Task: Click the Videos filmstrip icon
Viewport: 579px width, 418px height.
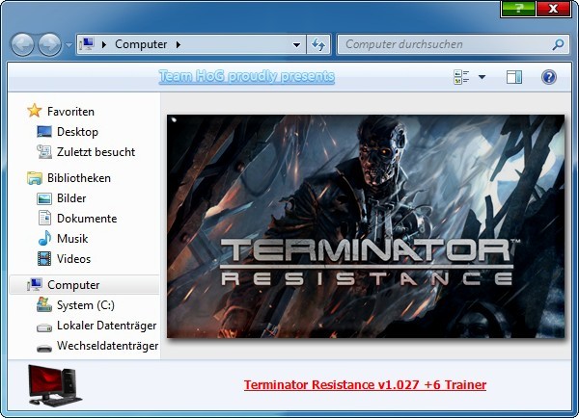Action: (44, 258)
